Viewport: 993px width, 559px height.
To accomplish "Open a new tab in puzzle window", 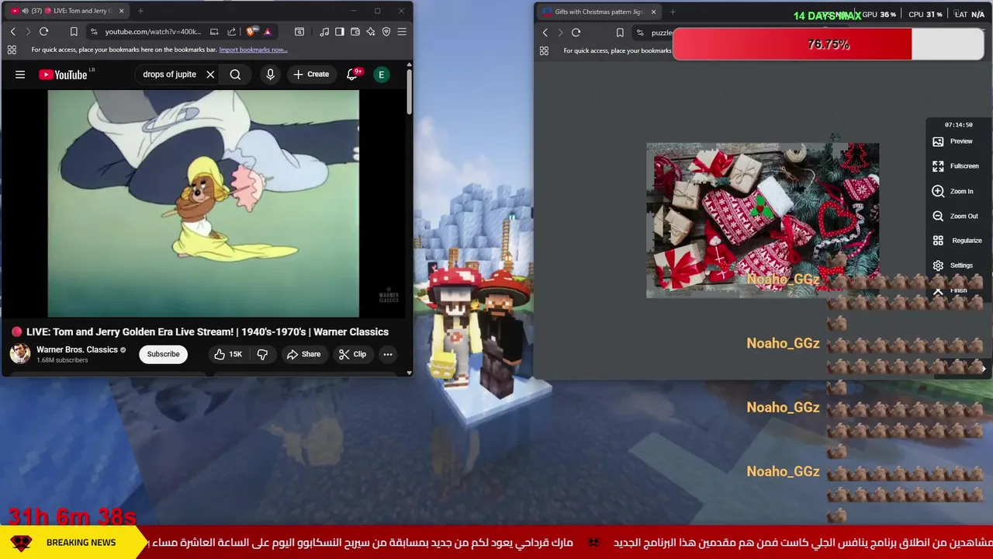I will 673,12.
